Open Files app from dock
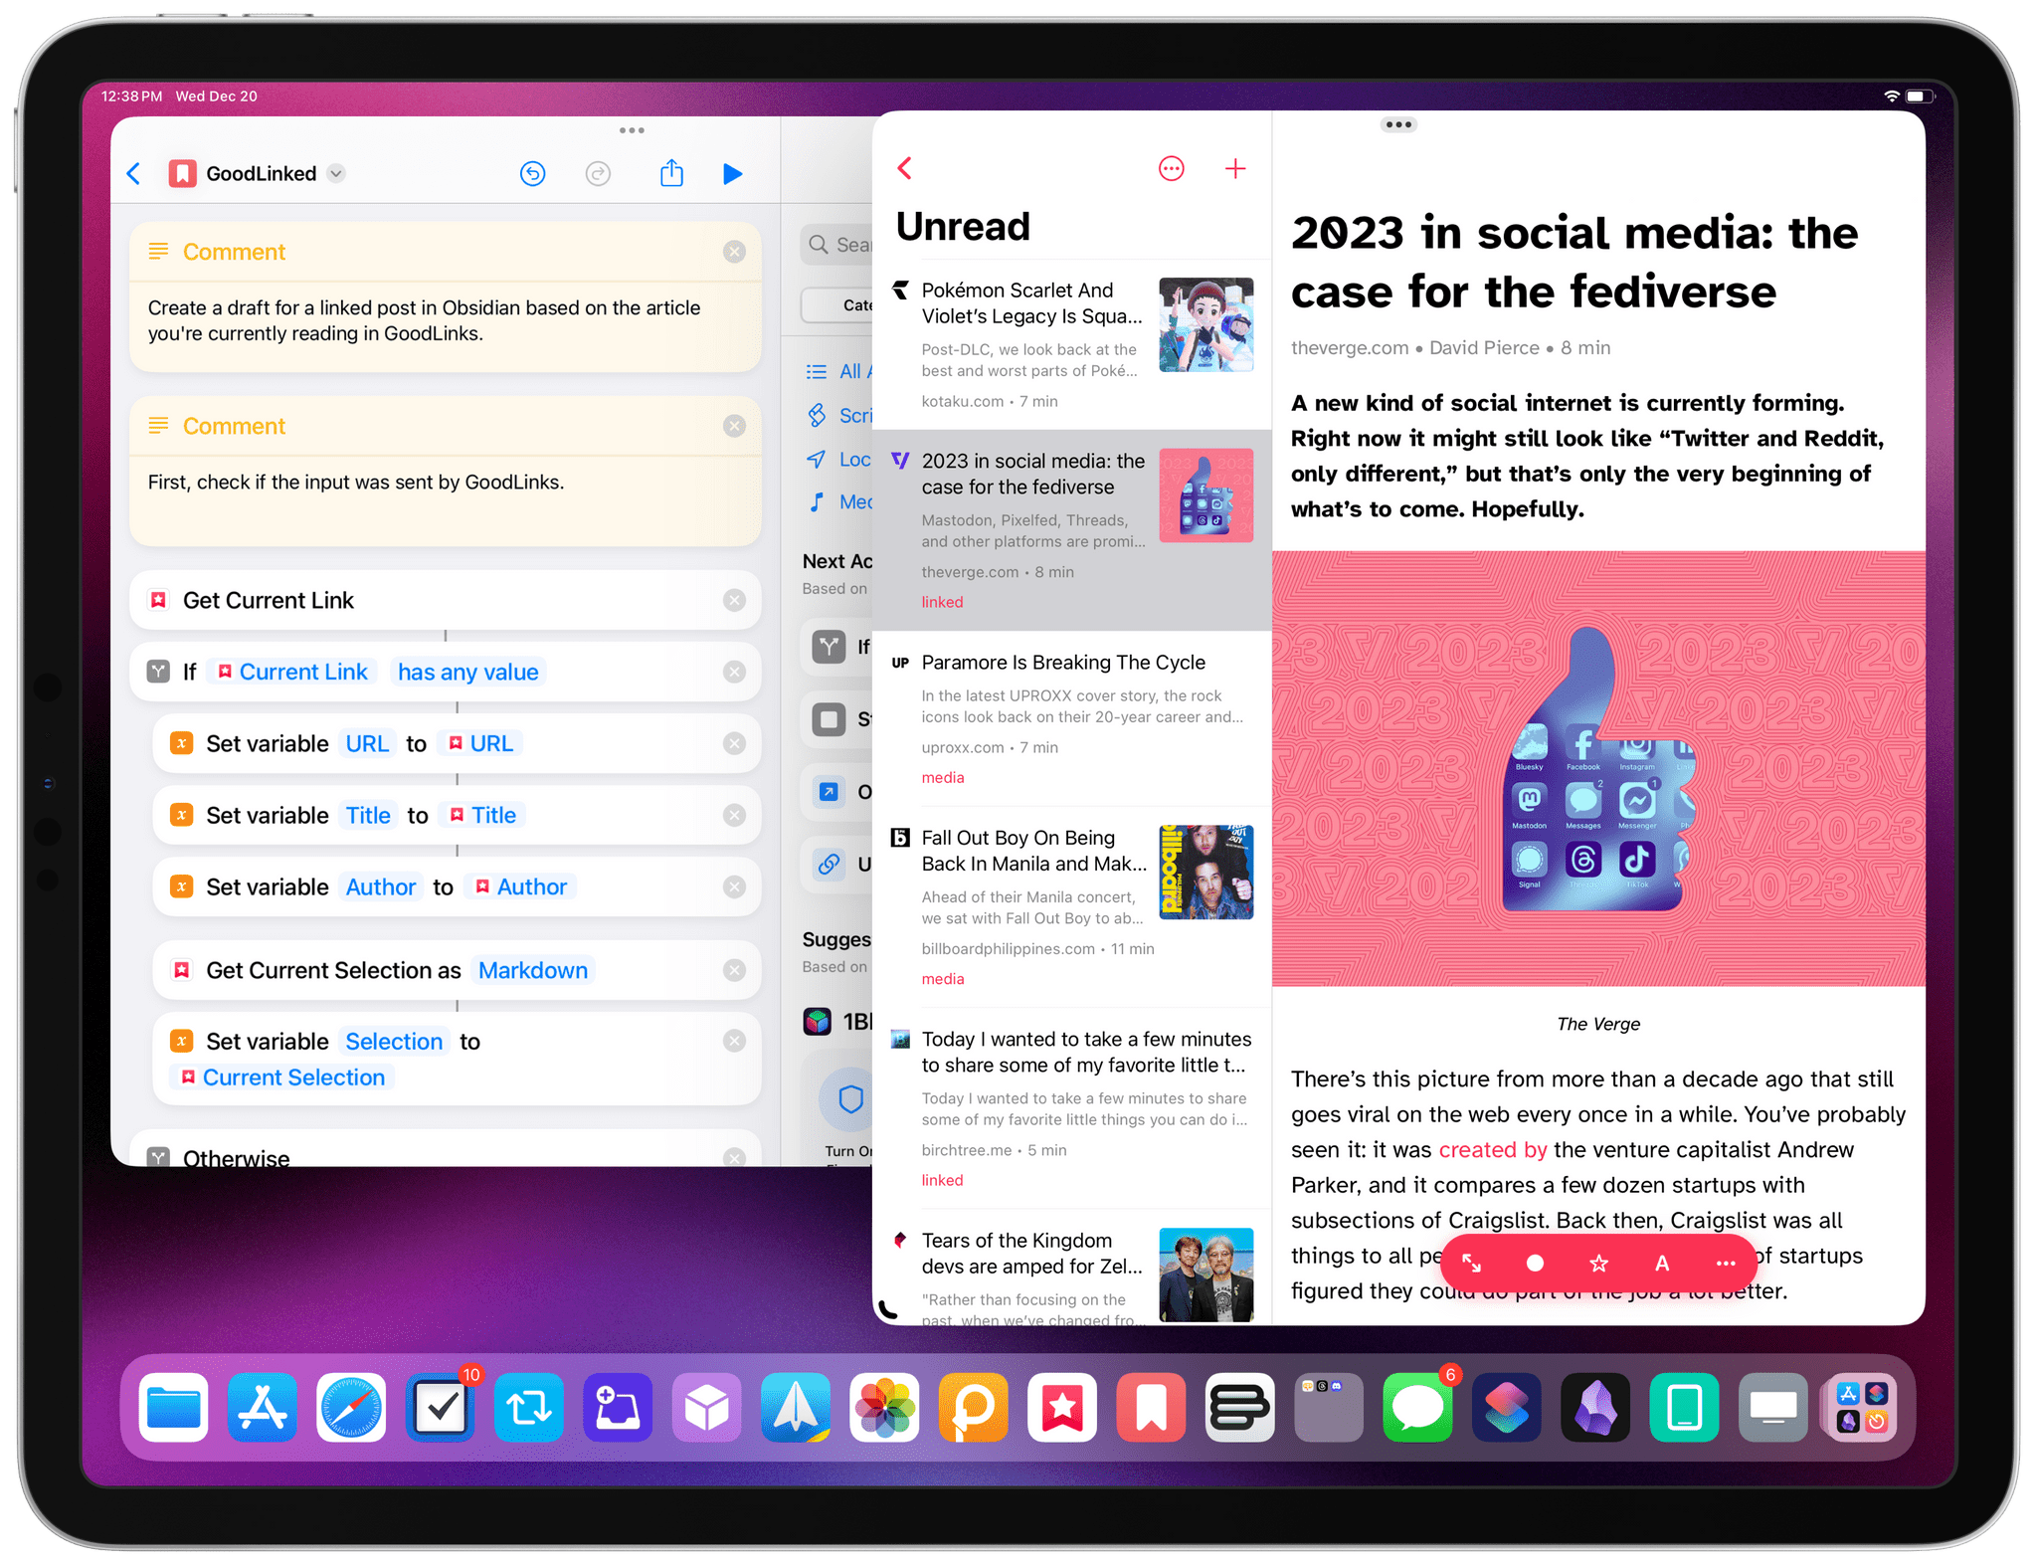 pyautogui.click(x=174, y=1407)
